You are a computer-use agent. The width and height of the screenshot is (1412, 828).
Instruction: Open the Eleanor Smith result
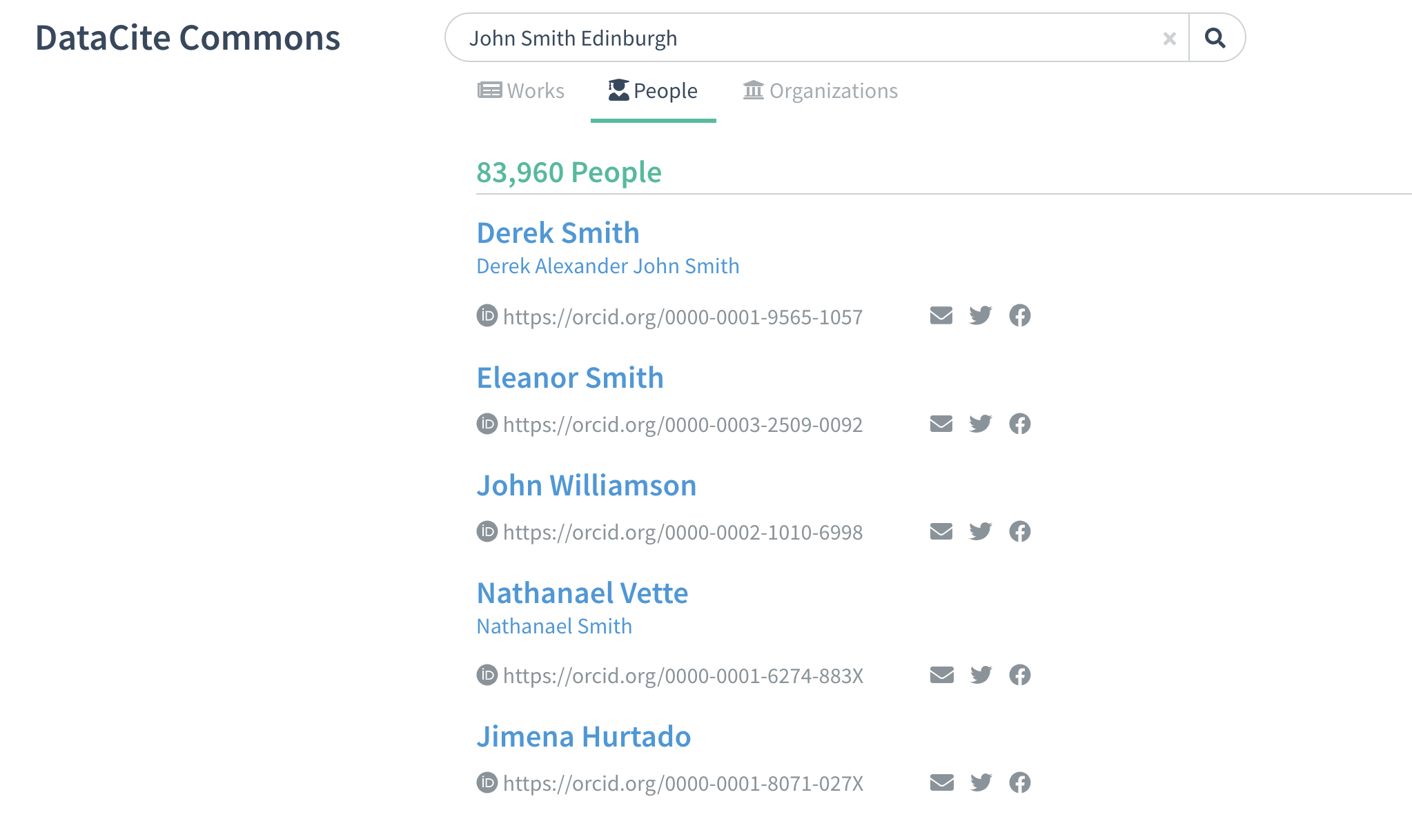tap(570, 378)
